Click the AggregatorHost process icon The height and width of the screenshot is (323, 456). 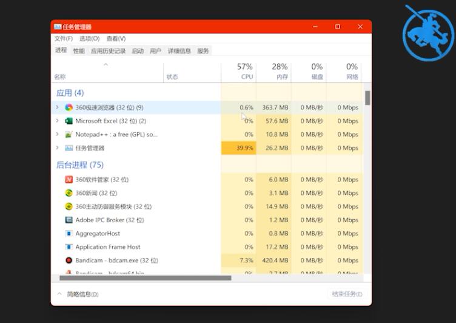pos(69,233)
